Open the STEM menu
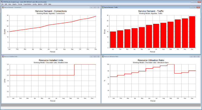The image size is (202, 110). [x=45, y=4]
